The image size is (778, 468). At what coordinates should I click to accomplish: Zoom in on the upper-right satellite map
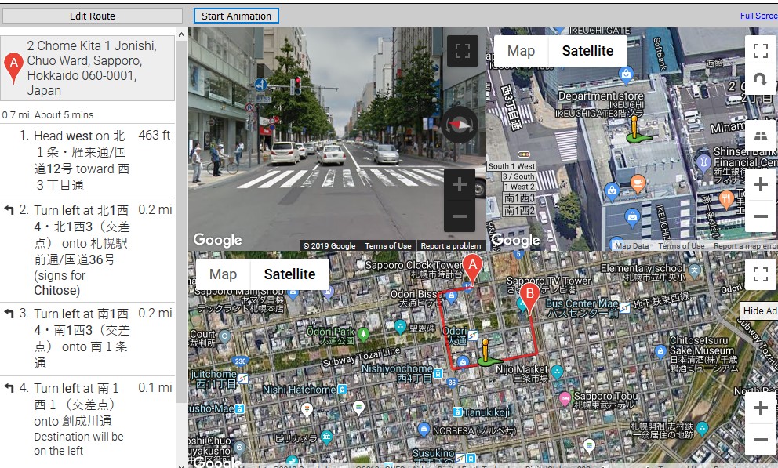pyautogui.click(x=760, y=184)
